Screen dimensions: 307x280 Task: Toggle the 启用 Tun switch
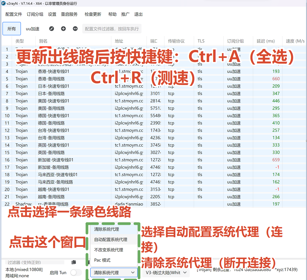click(76, 273)
